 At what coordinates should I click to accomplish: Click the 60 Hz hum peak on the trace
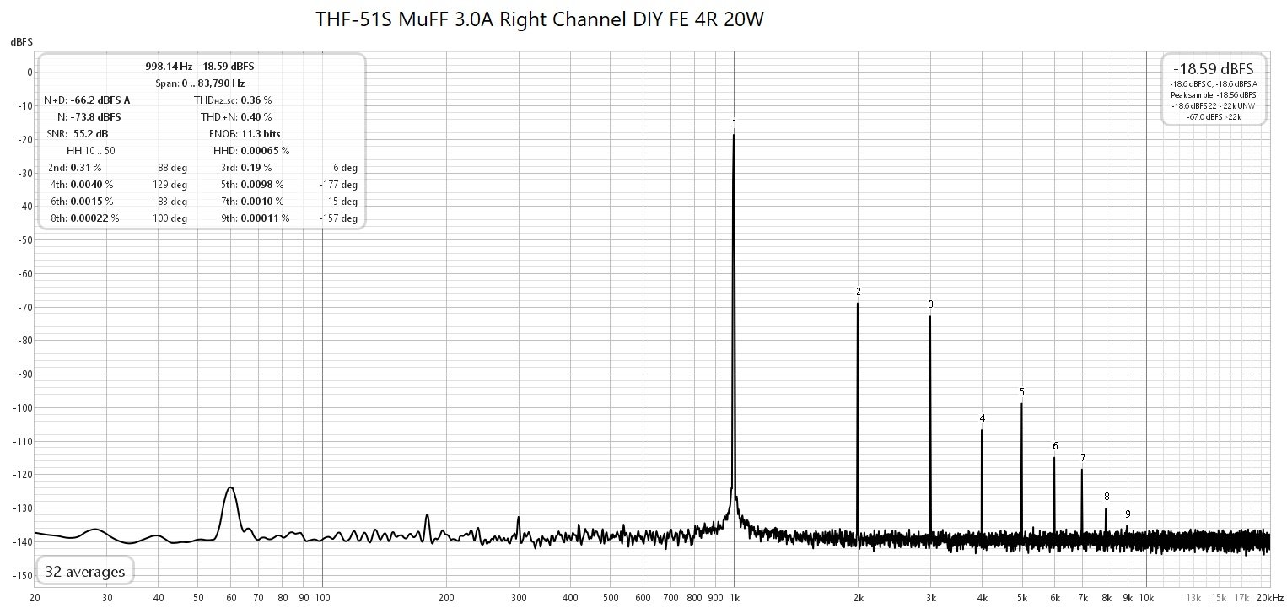(229, 489)
